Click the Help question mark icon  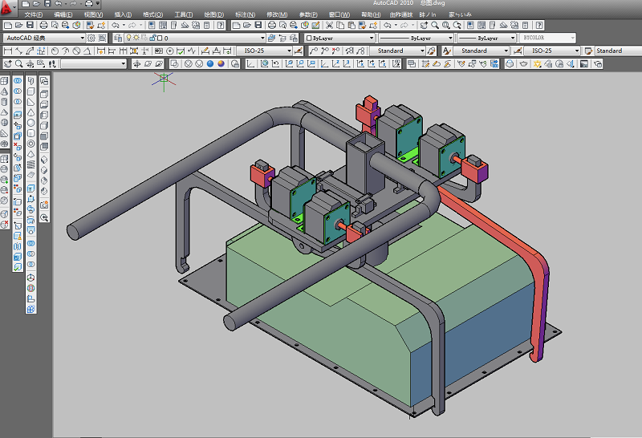point(221,26)
